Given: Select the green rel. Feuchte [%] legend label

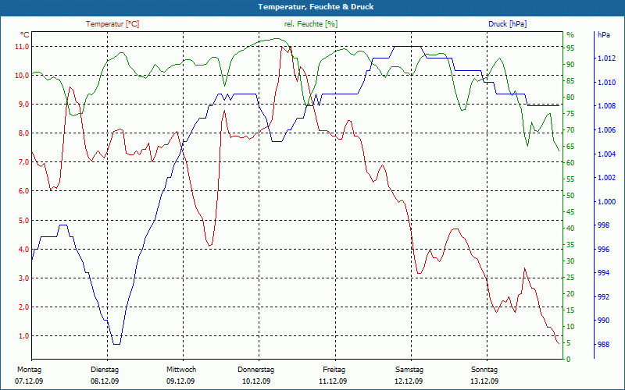Looking at the screenshot, I should coord(310,24).
